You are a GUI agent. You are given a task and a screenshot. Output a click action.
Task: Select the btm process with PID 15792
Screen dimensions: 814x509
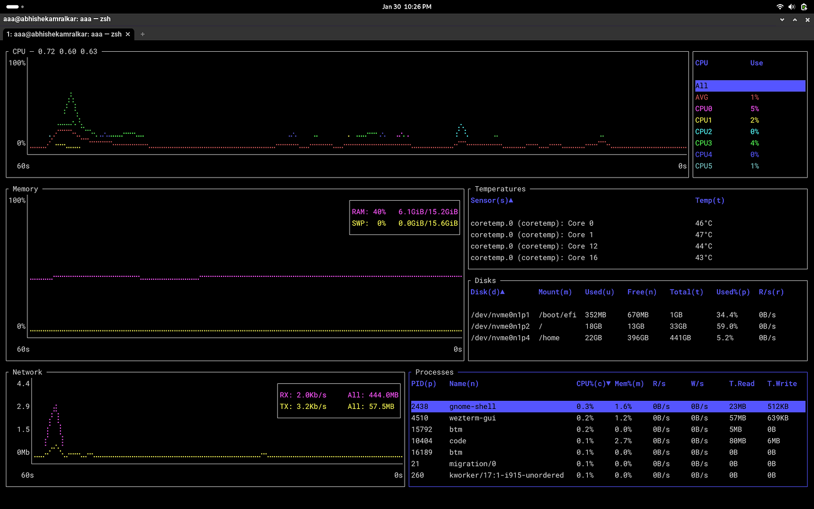pos(608,429)
